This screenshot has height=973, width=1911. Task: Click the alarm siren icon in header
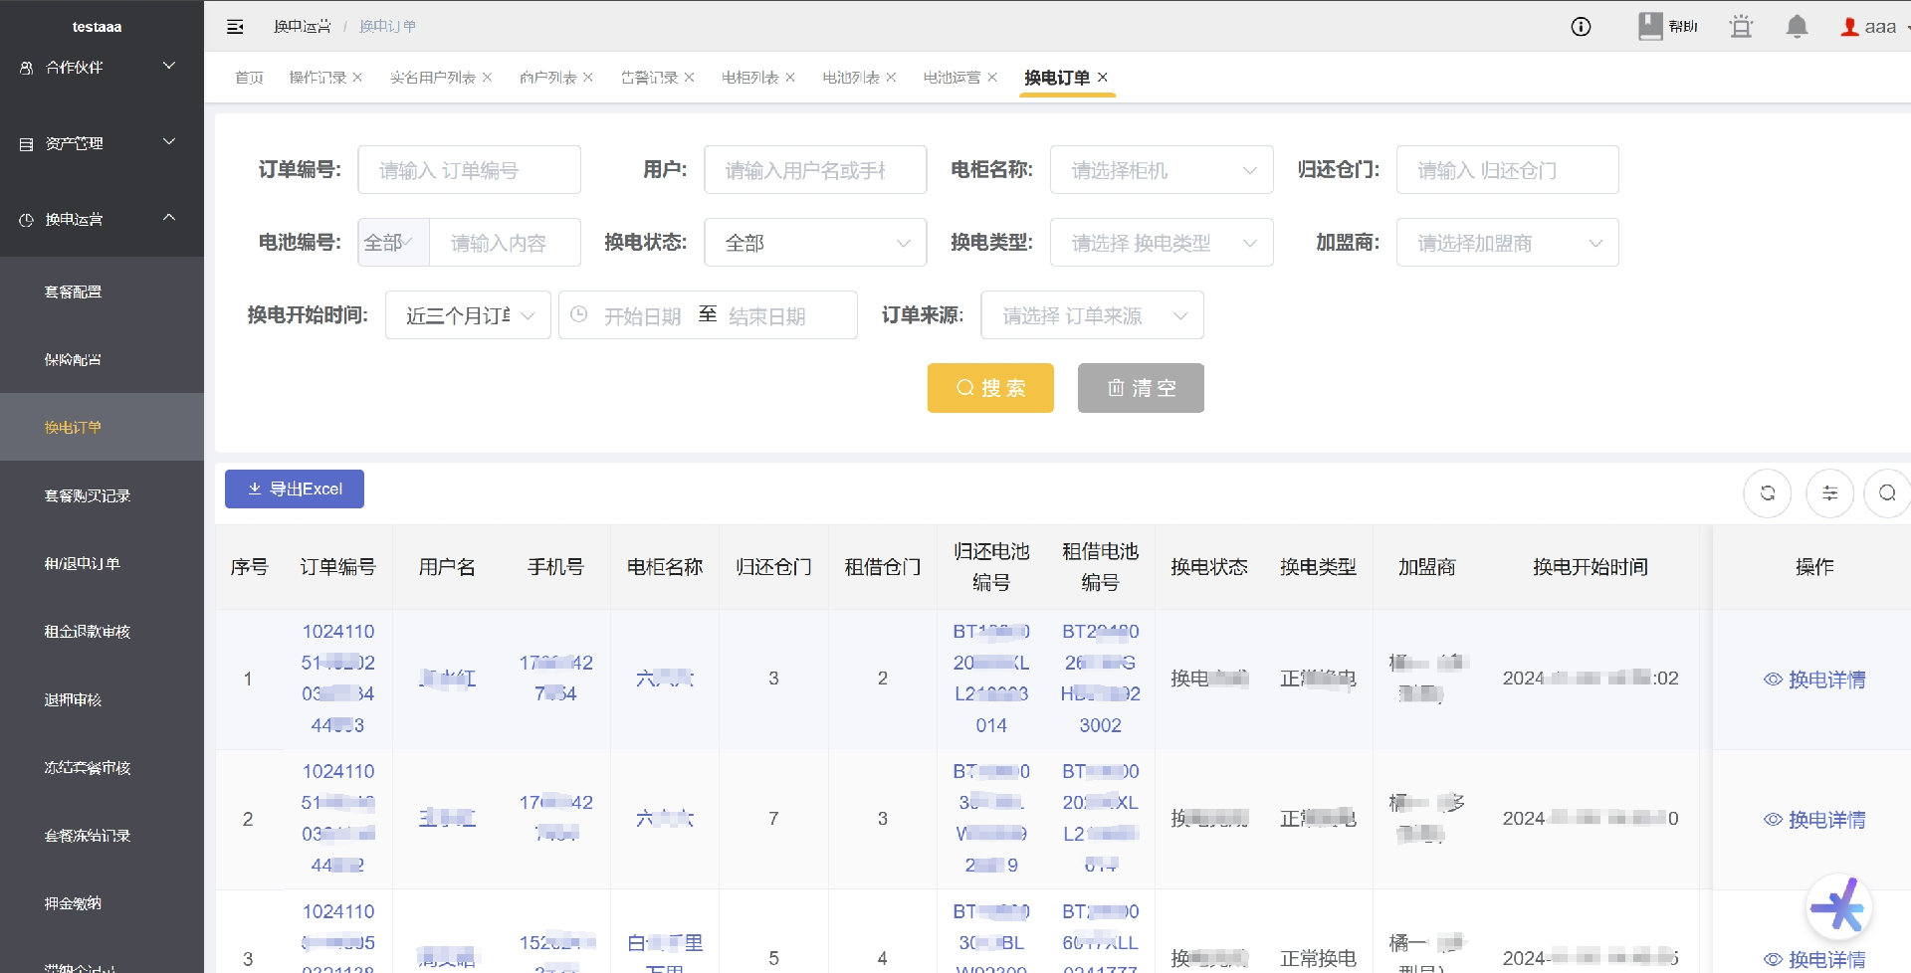(x=1741, y=26)
